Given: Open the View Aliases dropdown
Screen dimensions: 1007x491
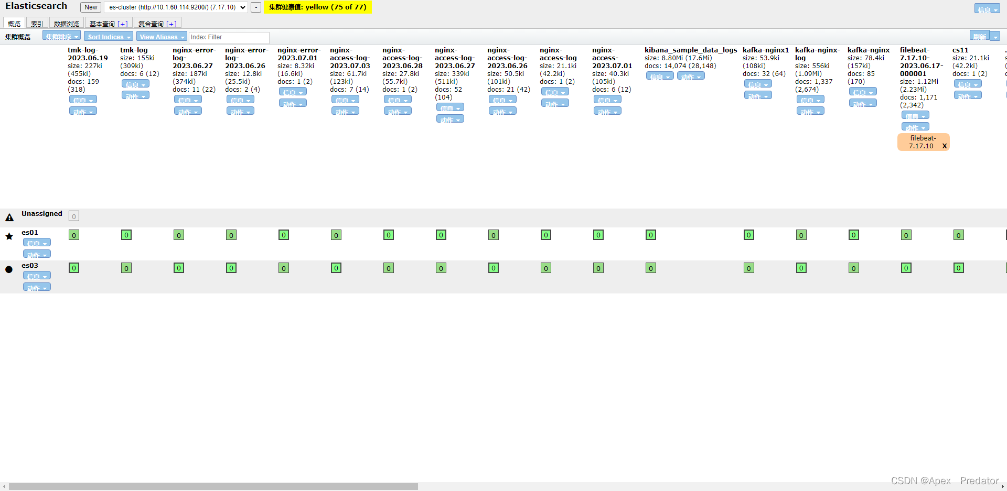Looking at the screenshot, I should [162, 36].
